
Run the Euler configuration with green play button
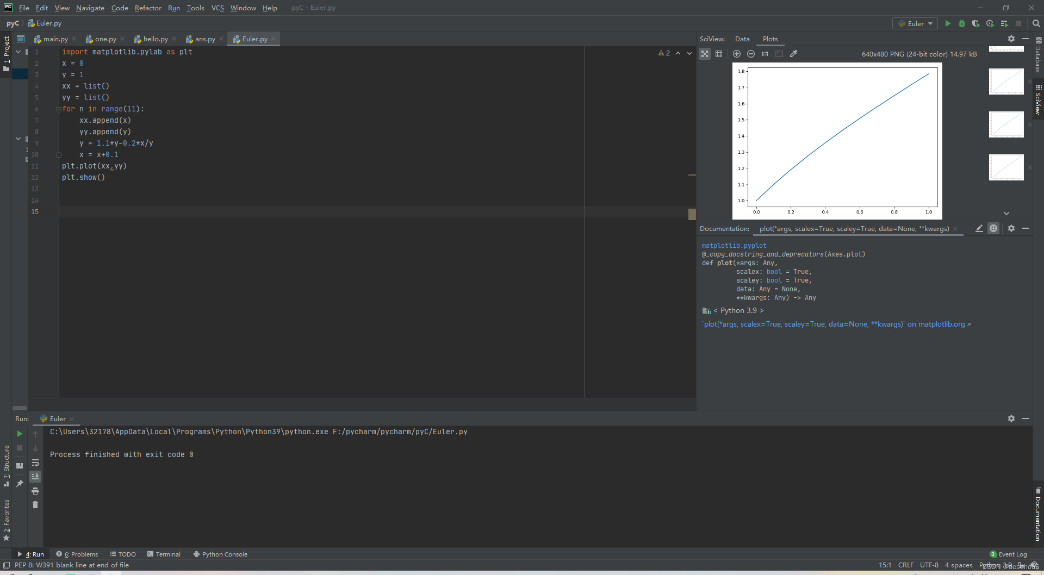click(948, 23)
